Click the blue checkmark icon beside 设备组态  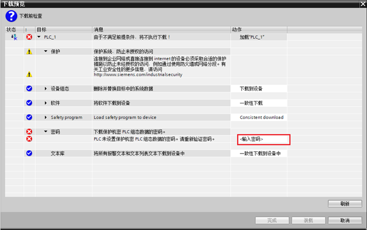[x=29, y=89]
